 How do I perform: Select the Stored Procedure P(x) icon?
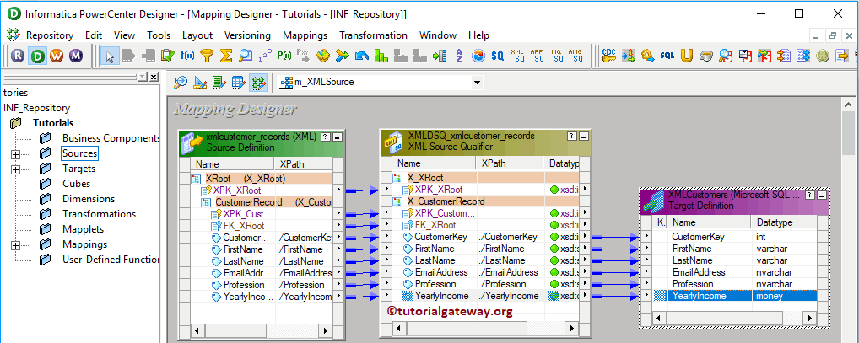tap(284, 56)
